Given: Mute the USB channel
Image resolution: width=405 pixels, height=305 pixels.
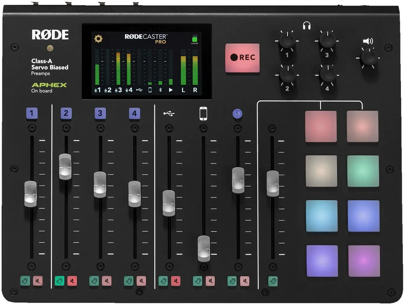Looking at the screenshot, I should pyautogui.click(x=176, y=281).
